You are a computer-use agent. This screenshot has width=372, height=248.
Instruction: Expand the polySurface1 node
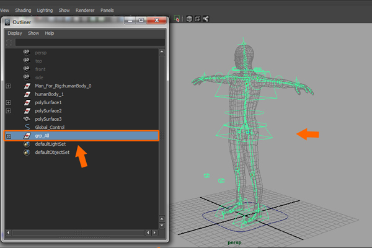click(8, 102)
